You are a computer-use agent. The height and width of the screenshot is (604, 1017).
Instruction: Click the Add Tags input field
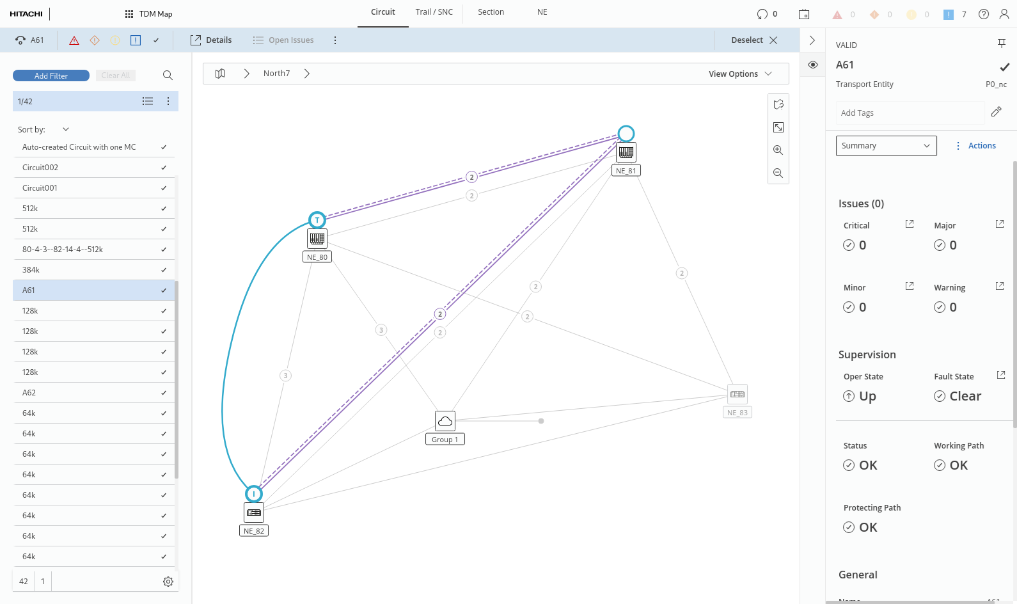pyautogui.click(x=909, y=113)
